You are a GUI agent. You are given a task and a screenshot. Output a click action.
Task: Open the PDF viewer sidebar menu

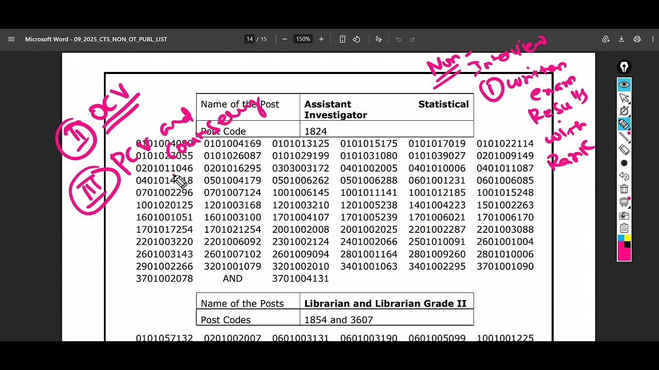click(11, 39)
